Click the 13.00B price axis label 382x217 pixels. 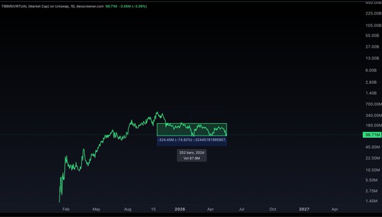372,58
